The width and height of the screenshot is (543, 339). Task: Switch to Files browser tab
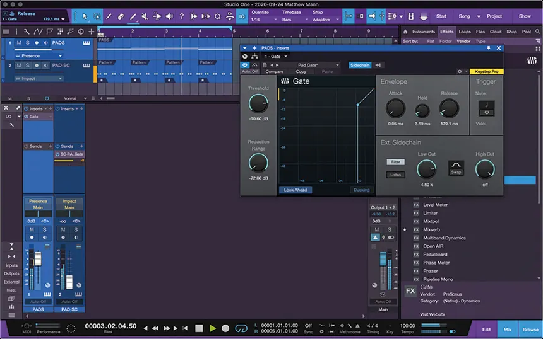(x=480, y=32)
